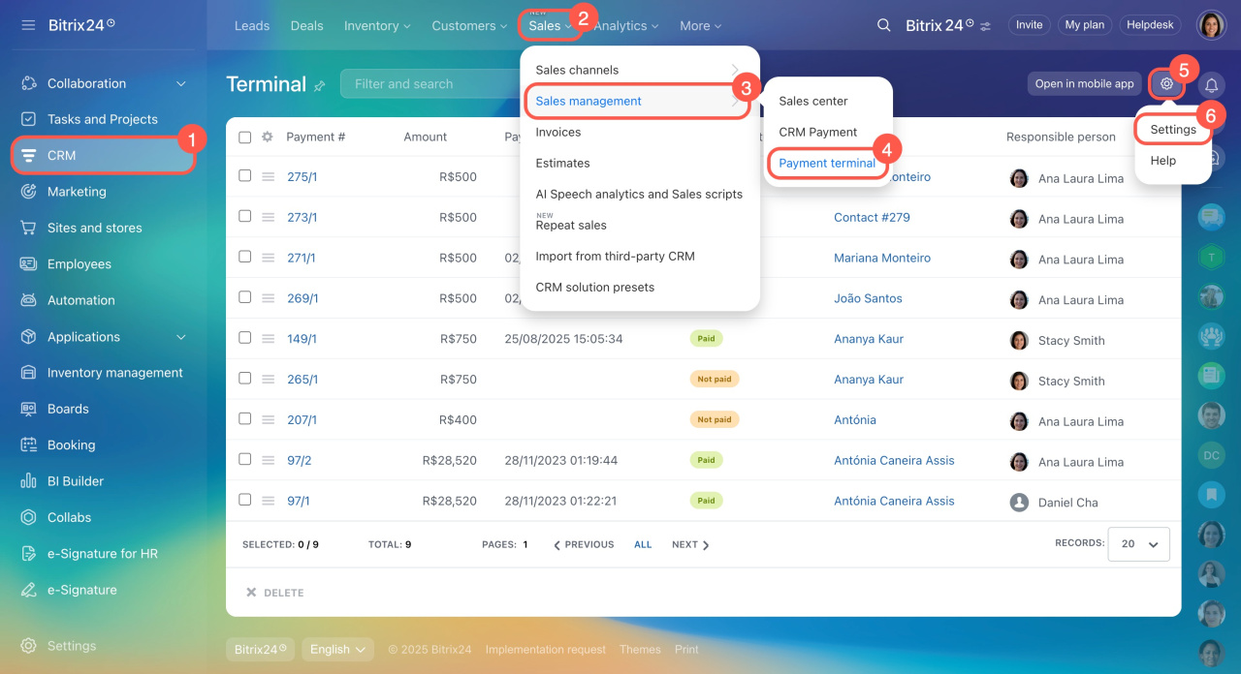Select checkbox for payment 273/1
This screenshot has width=1241, height=674.
coord(244,217)
